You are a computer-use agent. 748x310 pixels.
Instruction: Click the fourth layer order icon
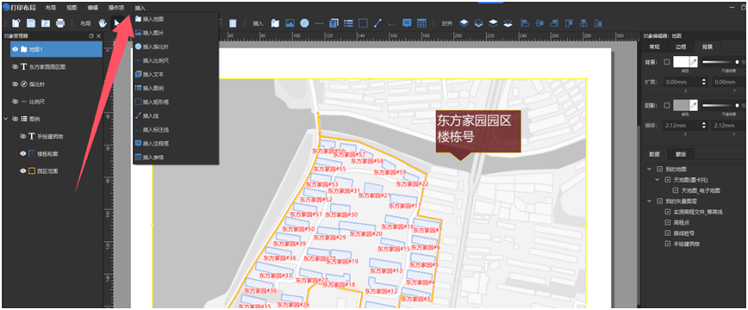tap(508, 23)
